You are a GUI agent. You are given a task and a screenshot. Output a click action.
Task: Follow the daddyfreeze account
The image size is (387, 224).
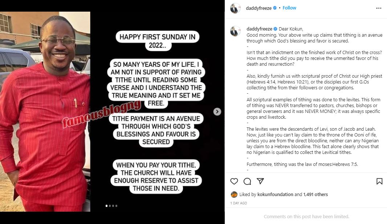tap(289, 8)
